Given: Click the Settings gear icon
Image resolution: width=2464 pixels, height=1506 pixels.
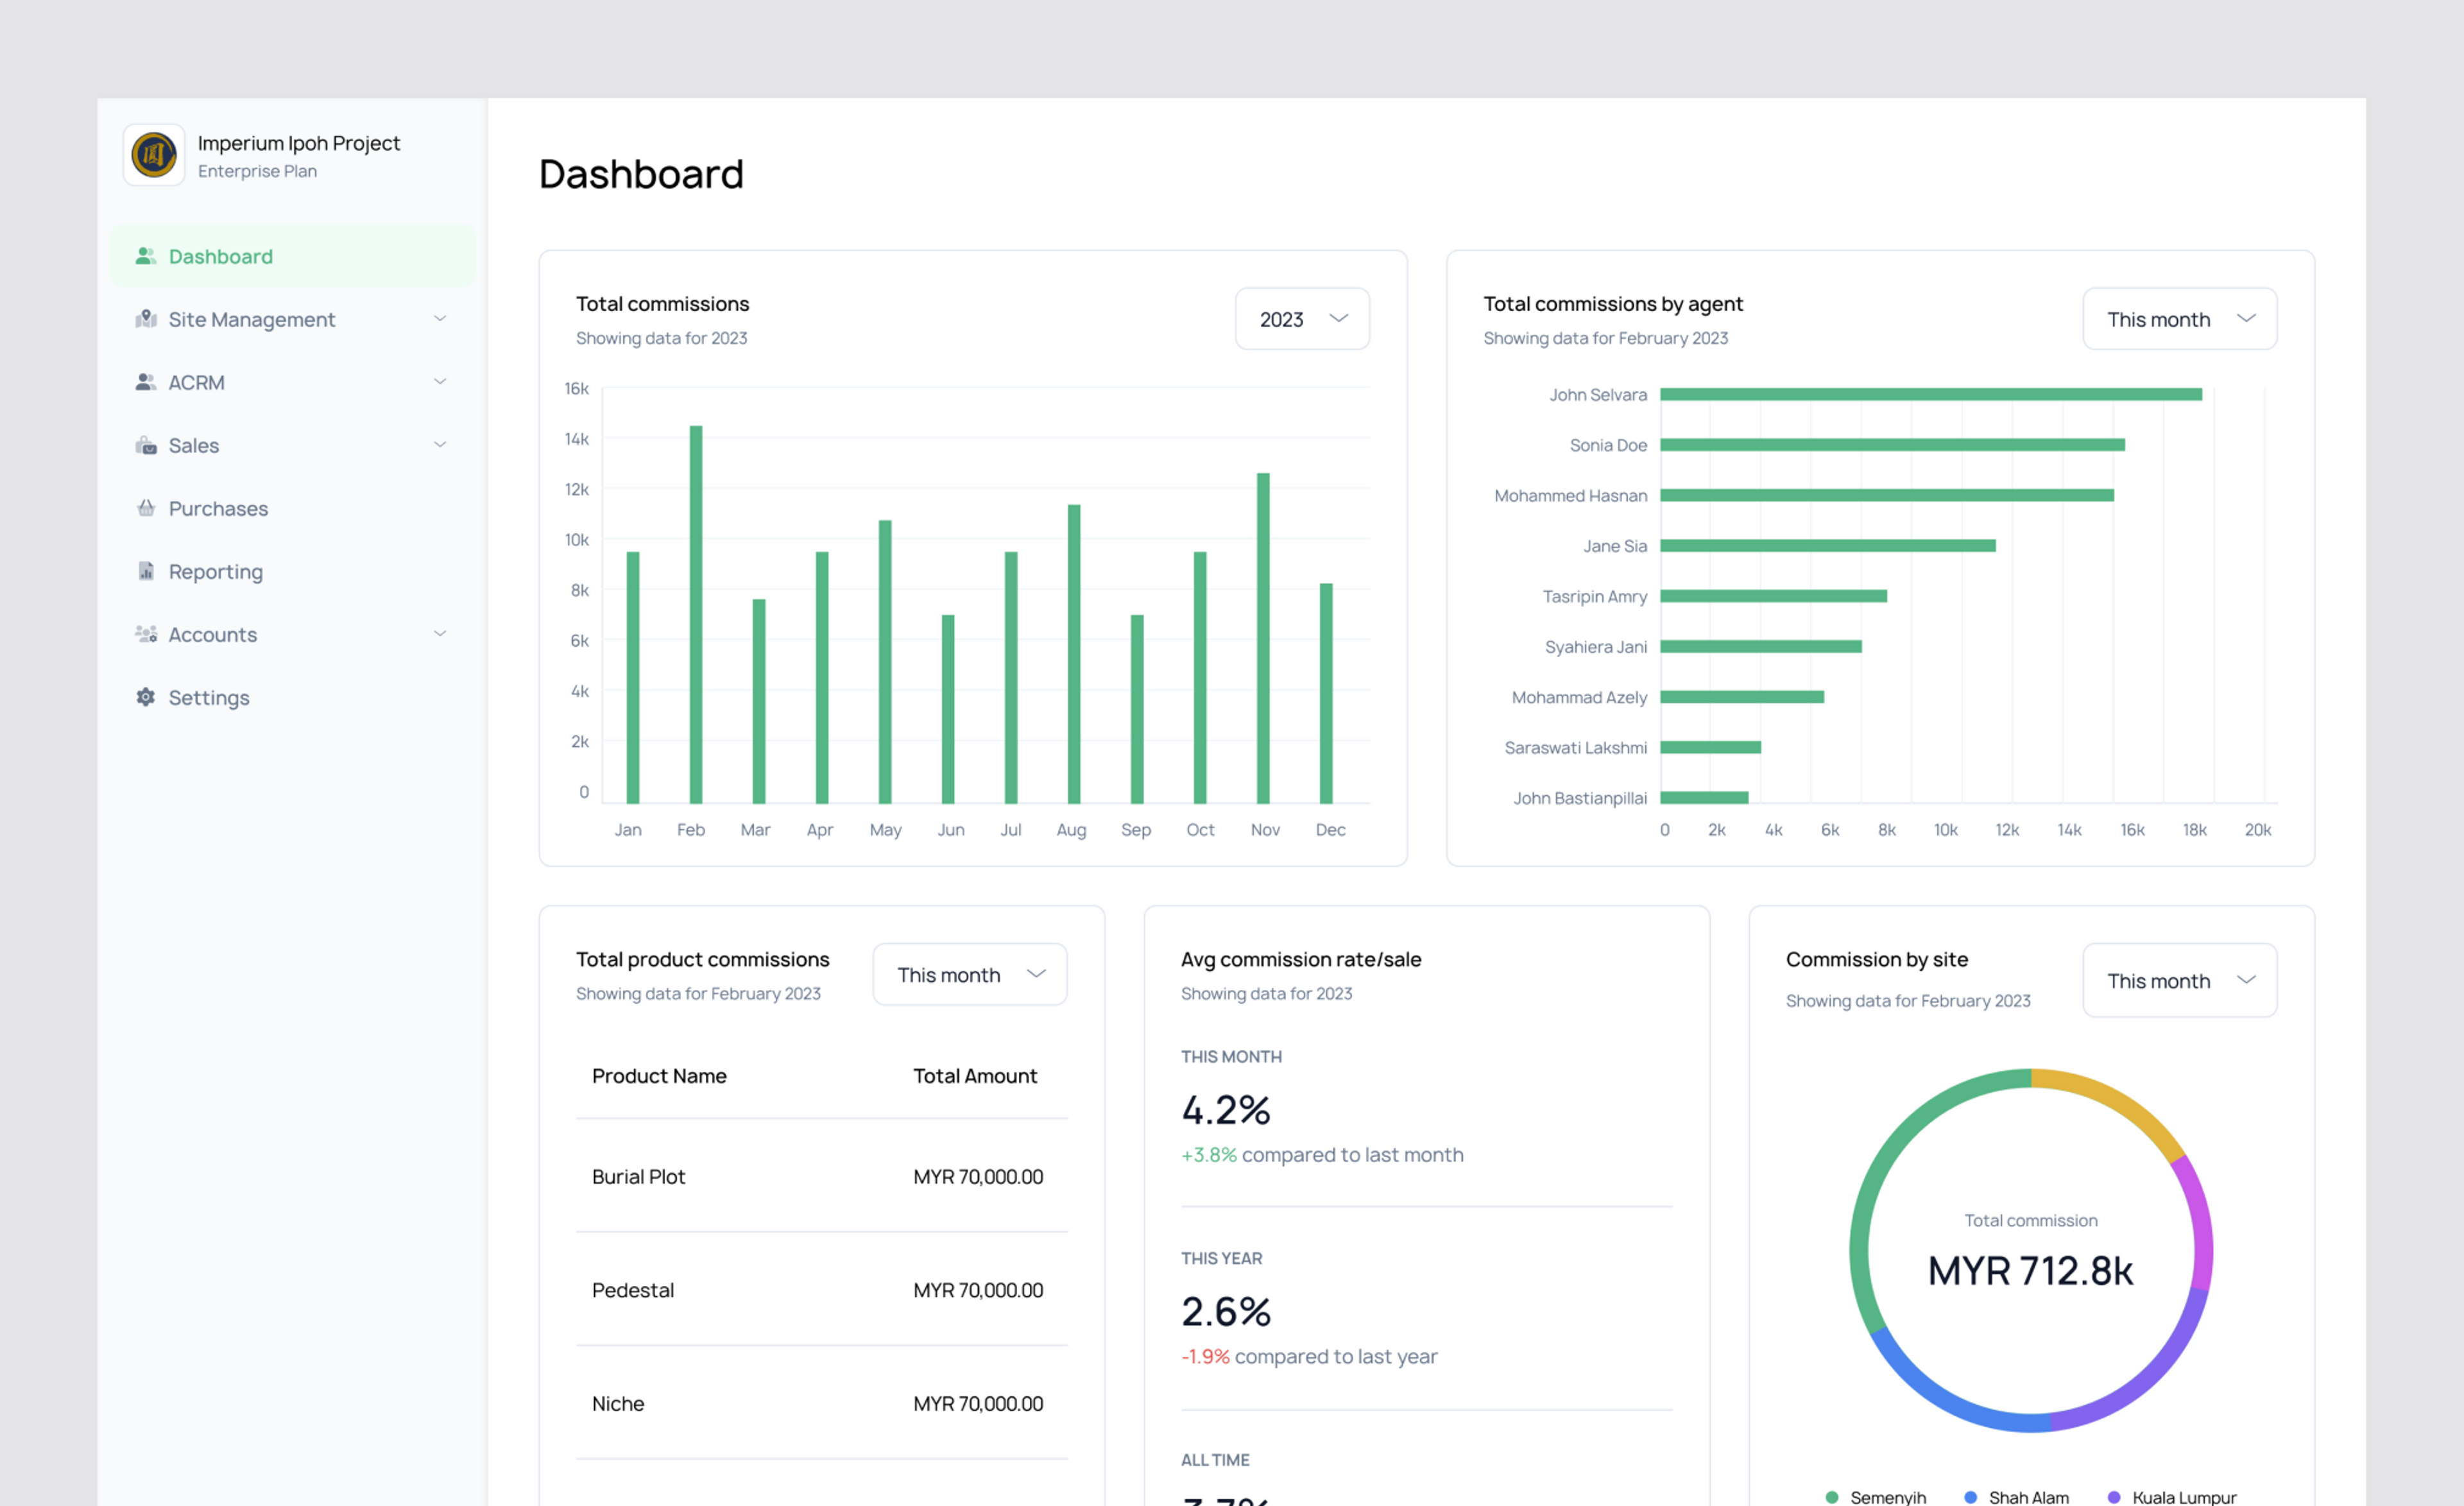Looking at the screenshot, I should tap(146, 697).
